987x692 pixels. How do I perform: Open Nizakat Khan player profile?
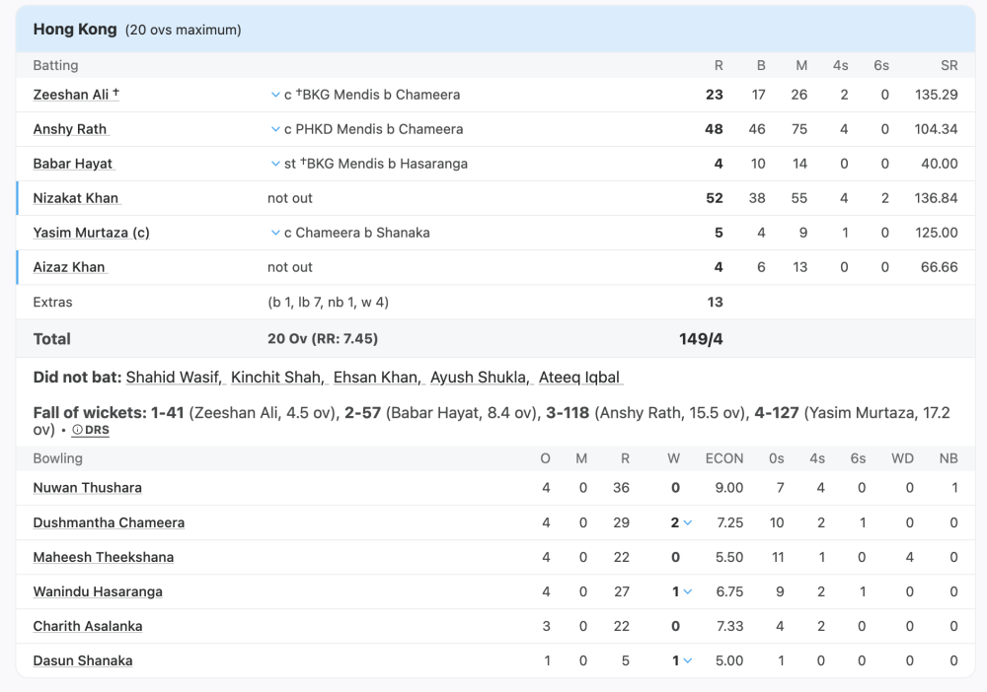coord(75,198)
